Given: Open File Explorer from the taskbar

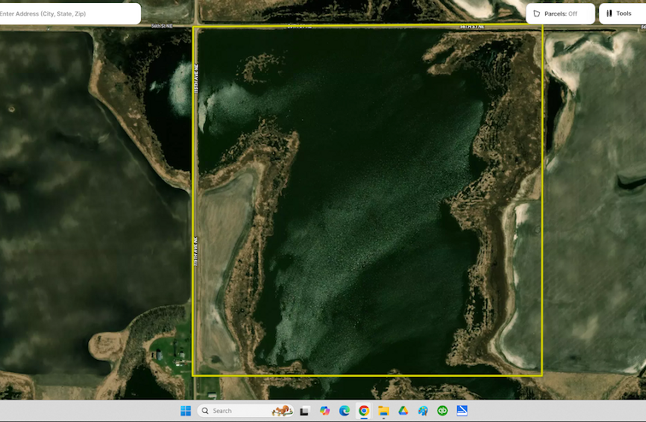Looking at the screenshot, I should pos(384,411).
